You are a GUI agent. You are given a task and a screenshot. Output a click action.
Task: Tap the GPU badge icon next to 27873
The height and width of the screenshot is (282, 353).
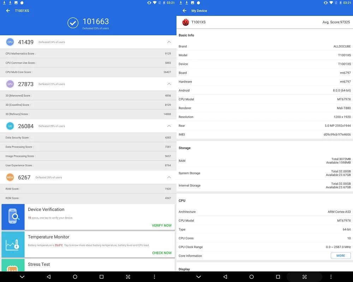click(10, 84)
